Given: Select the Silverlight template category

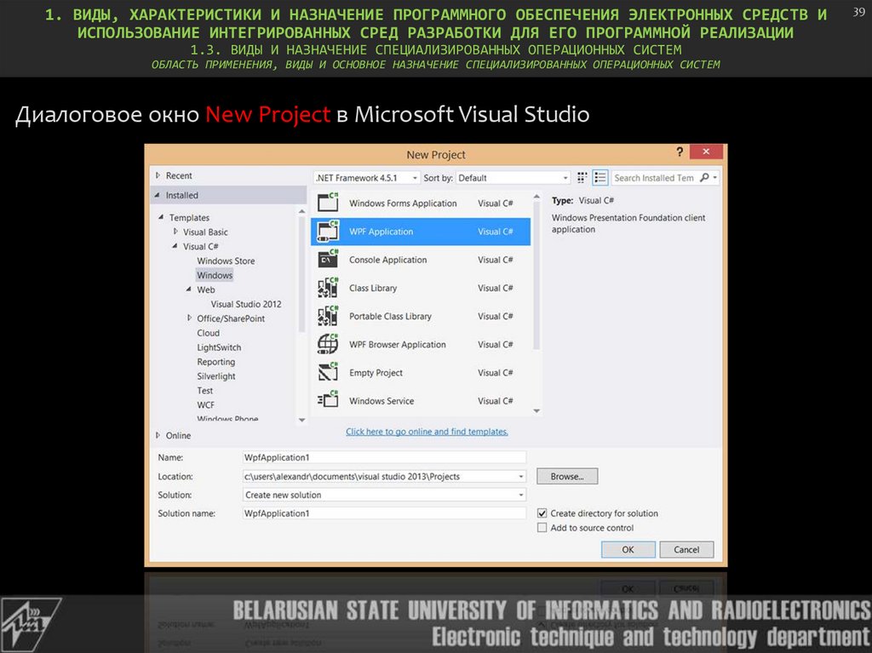Looking at the screenshot, I should coord(215,376).
